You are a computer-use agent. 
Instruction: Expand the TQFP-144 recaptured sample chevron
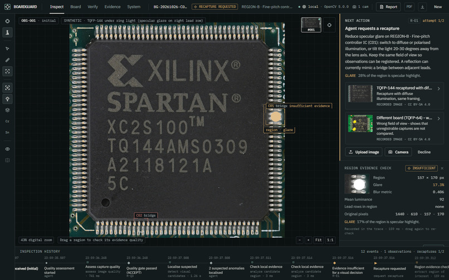(438, 88)
